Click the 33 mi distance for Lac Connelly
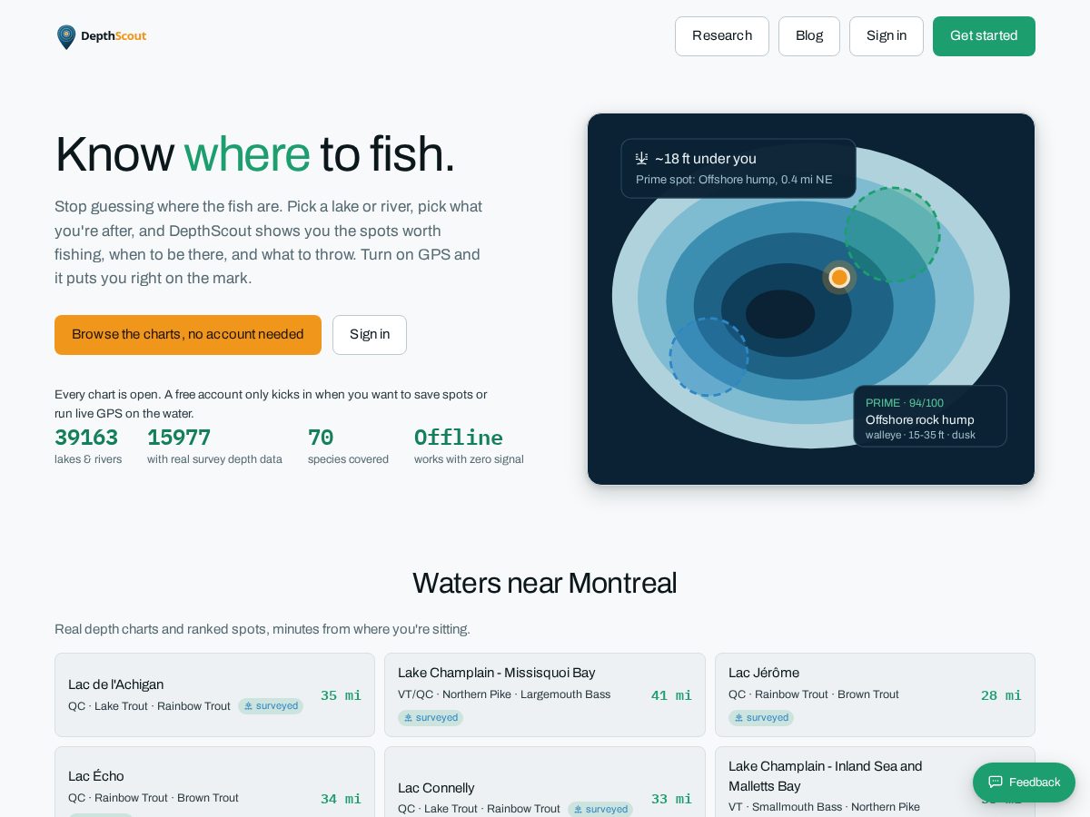The width and height of the screenshot is (1090, 817). (671, 799)
